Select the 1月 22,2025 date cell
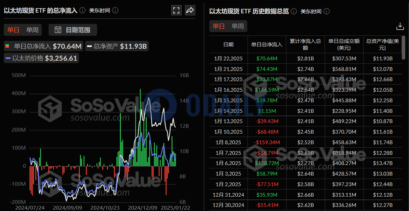Screen dimensions: 409x211 pos(228,59)
